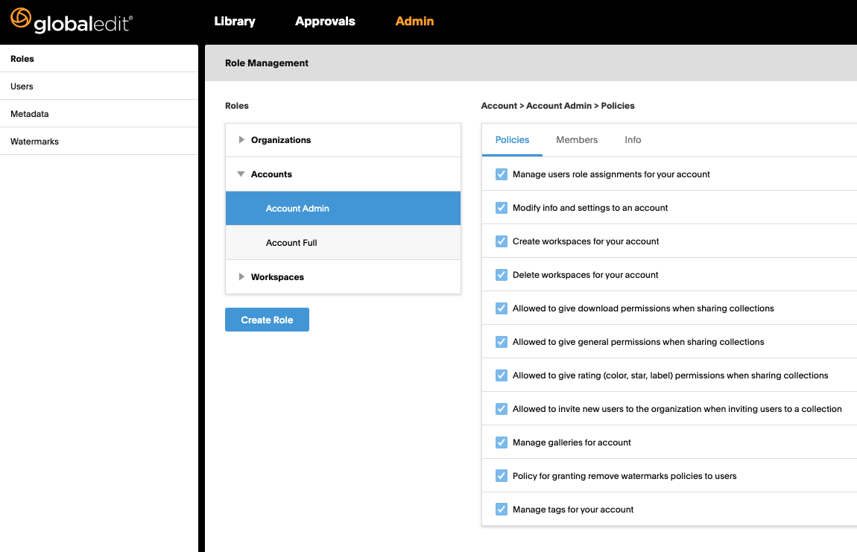The width and height of the screenshot is (857, 552).
Task: Switch to the Policies tab
Action: point(512,140)
